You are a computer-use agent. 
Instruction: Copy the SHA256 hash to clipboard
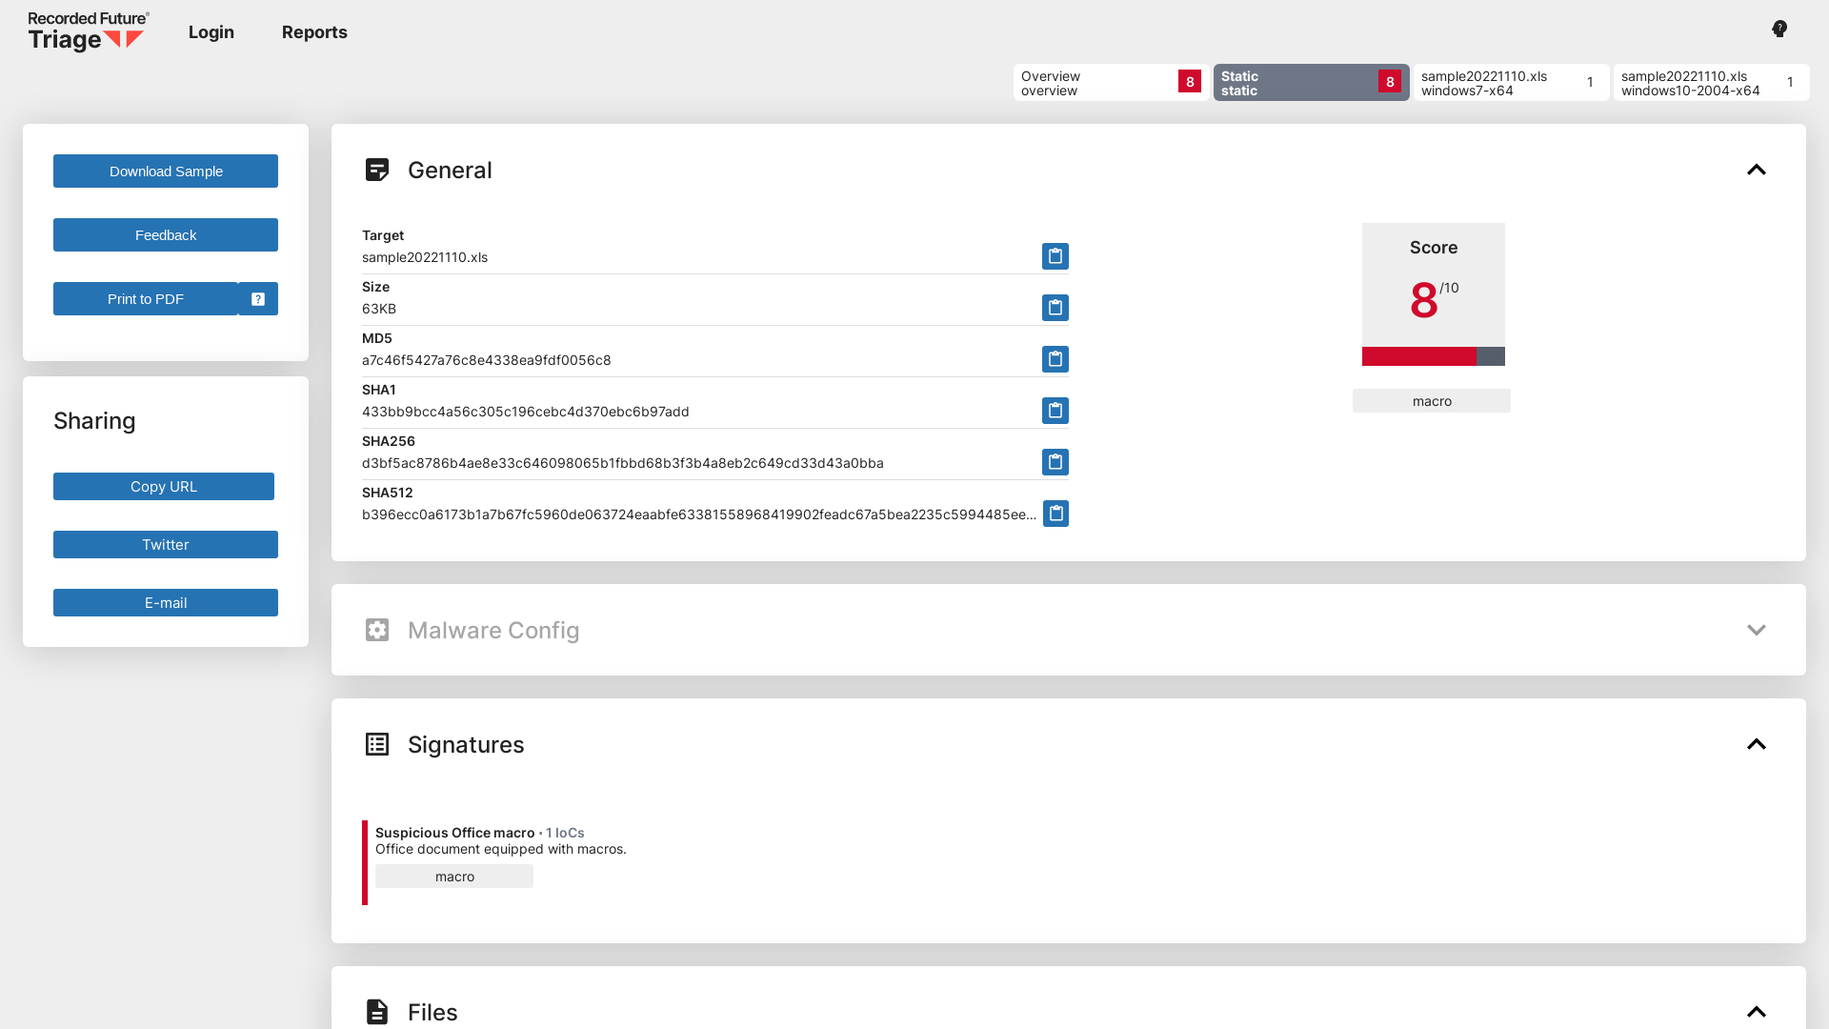pyautogui.click(x=1055, y=462)
